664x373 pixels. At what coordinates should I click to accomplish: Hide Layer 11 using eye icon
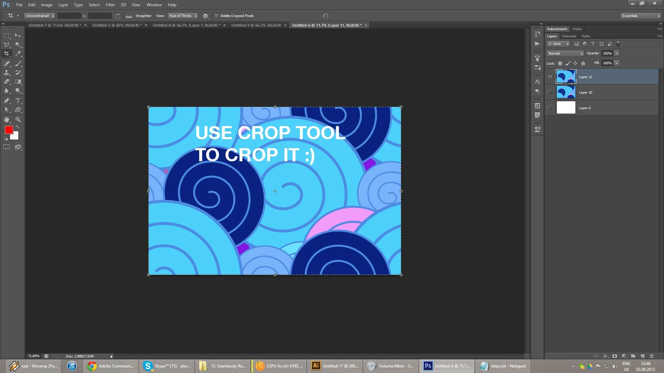pos(550,77)
